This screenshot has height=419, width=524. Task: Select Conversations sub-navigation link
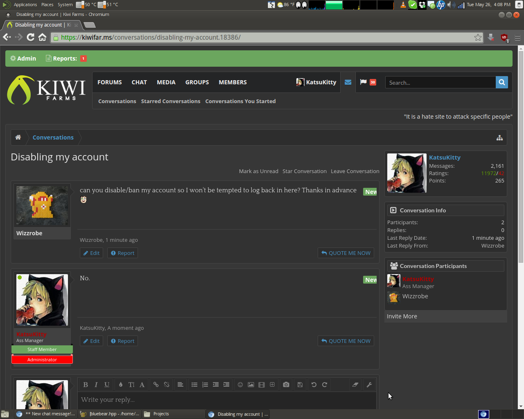pyautogui.click(x=117, y=101)
